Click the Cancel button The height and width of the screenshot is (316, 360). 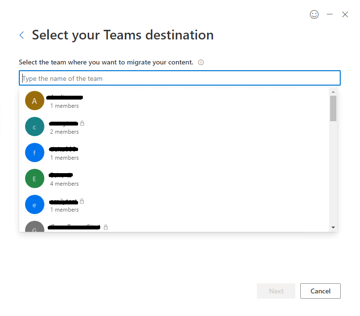[320, 291]
